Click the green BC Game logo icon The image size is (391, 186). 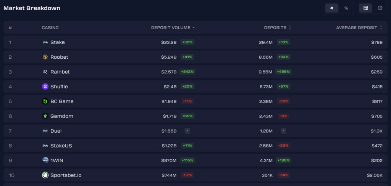coord(45,101)
